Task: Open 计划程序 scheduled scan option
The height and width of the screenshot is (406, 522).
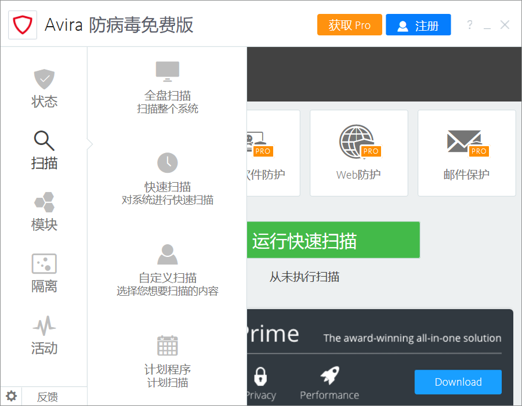Action: [167, 361]
